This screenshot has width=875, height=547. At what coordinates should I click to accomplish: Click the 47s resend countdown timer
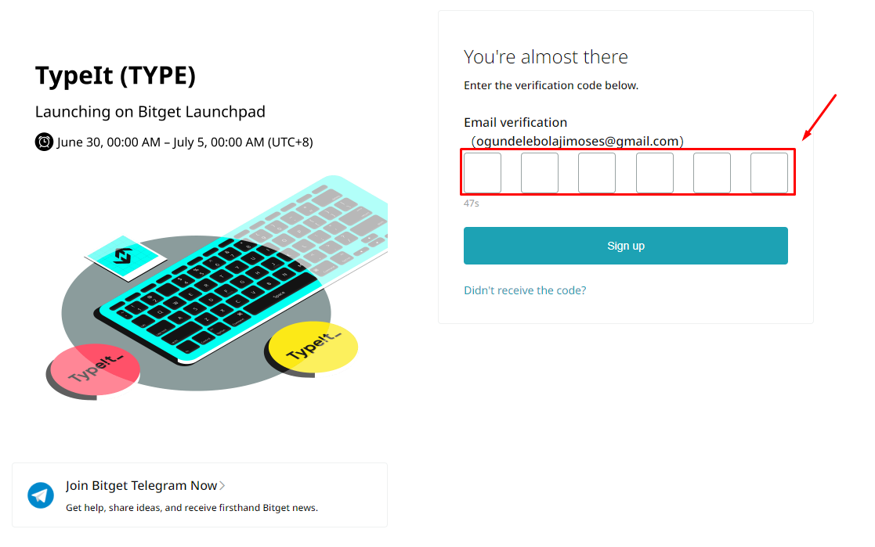pos(471,203)
